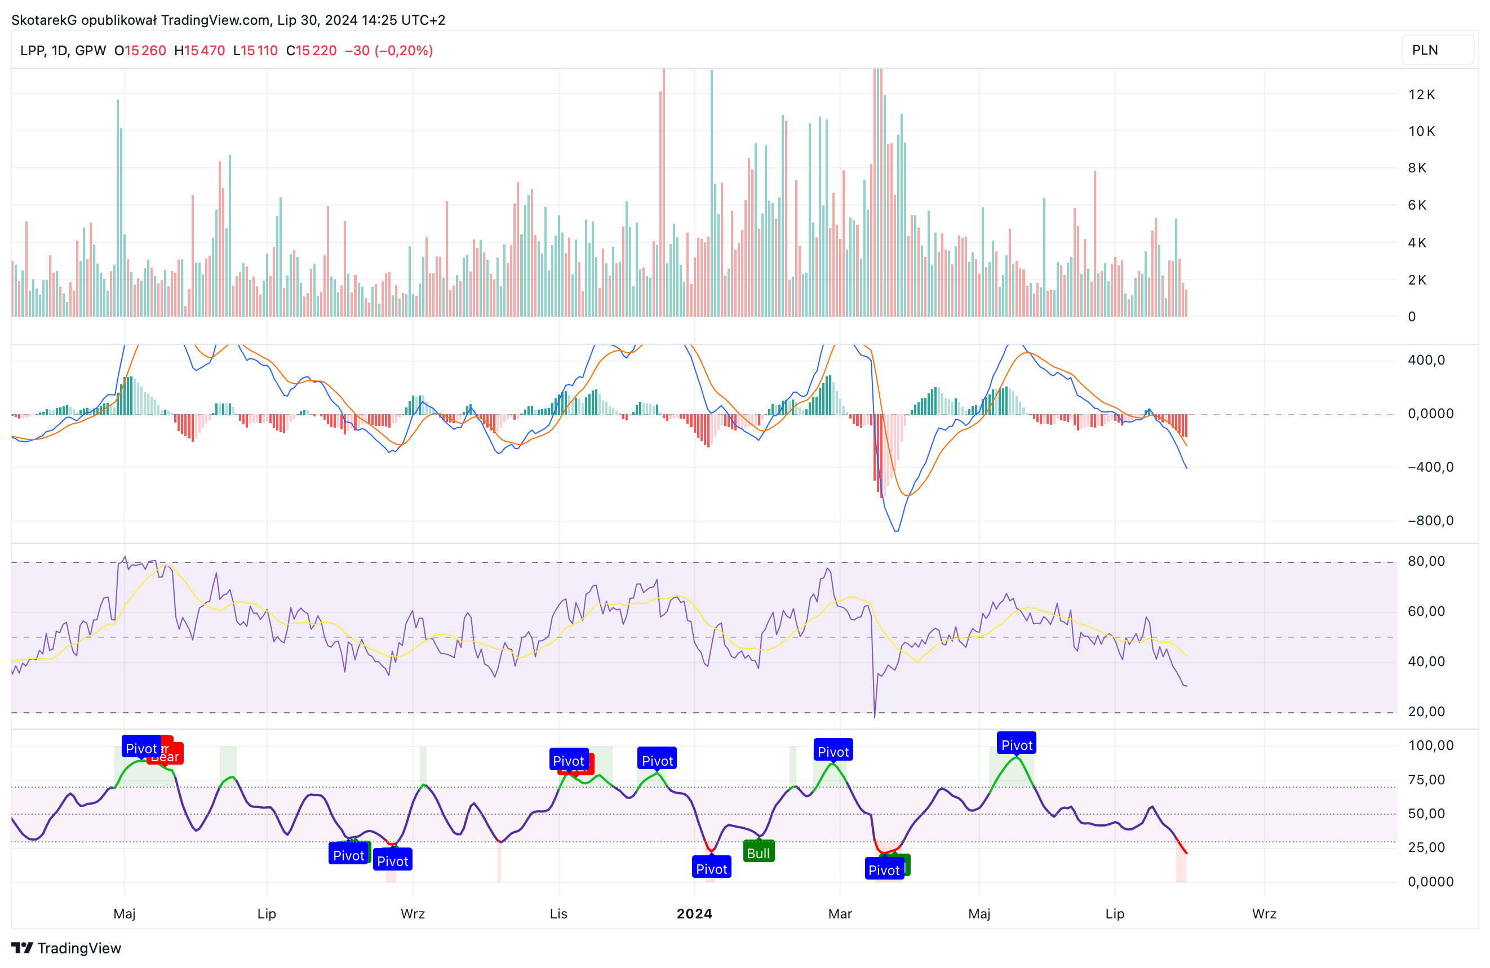Open the PLN currency box
This screenshot has width=1490, height=968.
coord(1438,50)
